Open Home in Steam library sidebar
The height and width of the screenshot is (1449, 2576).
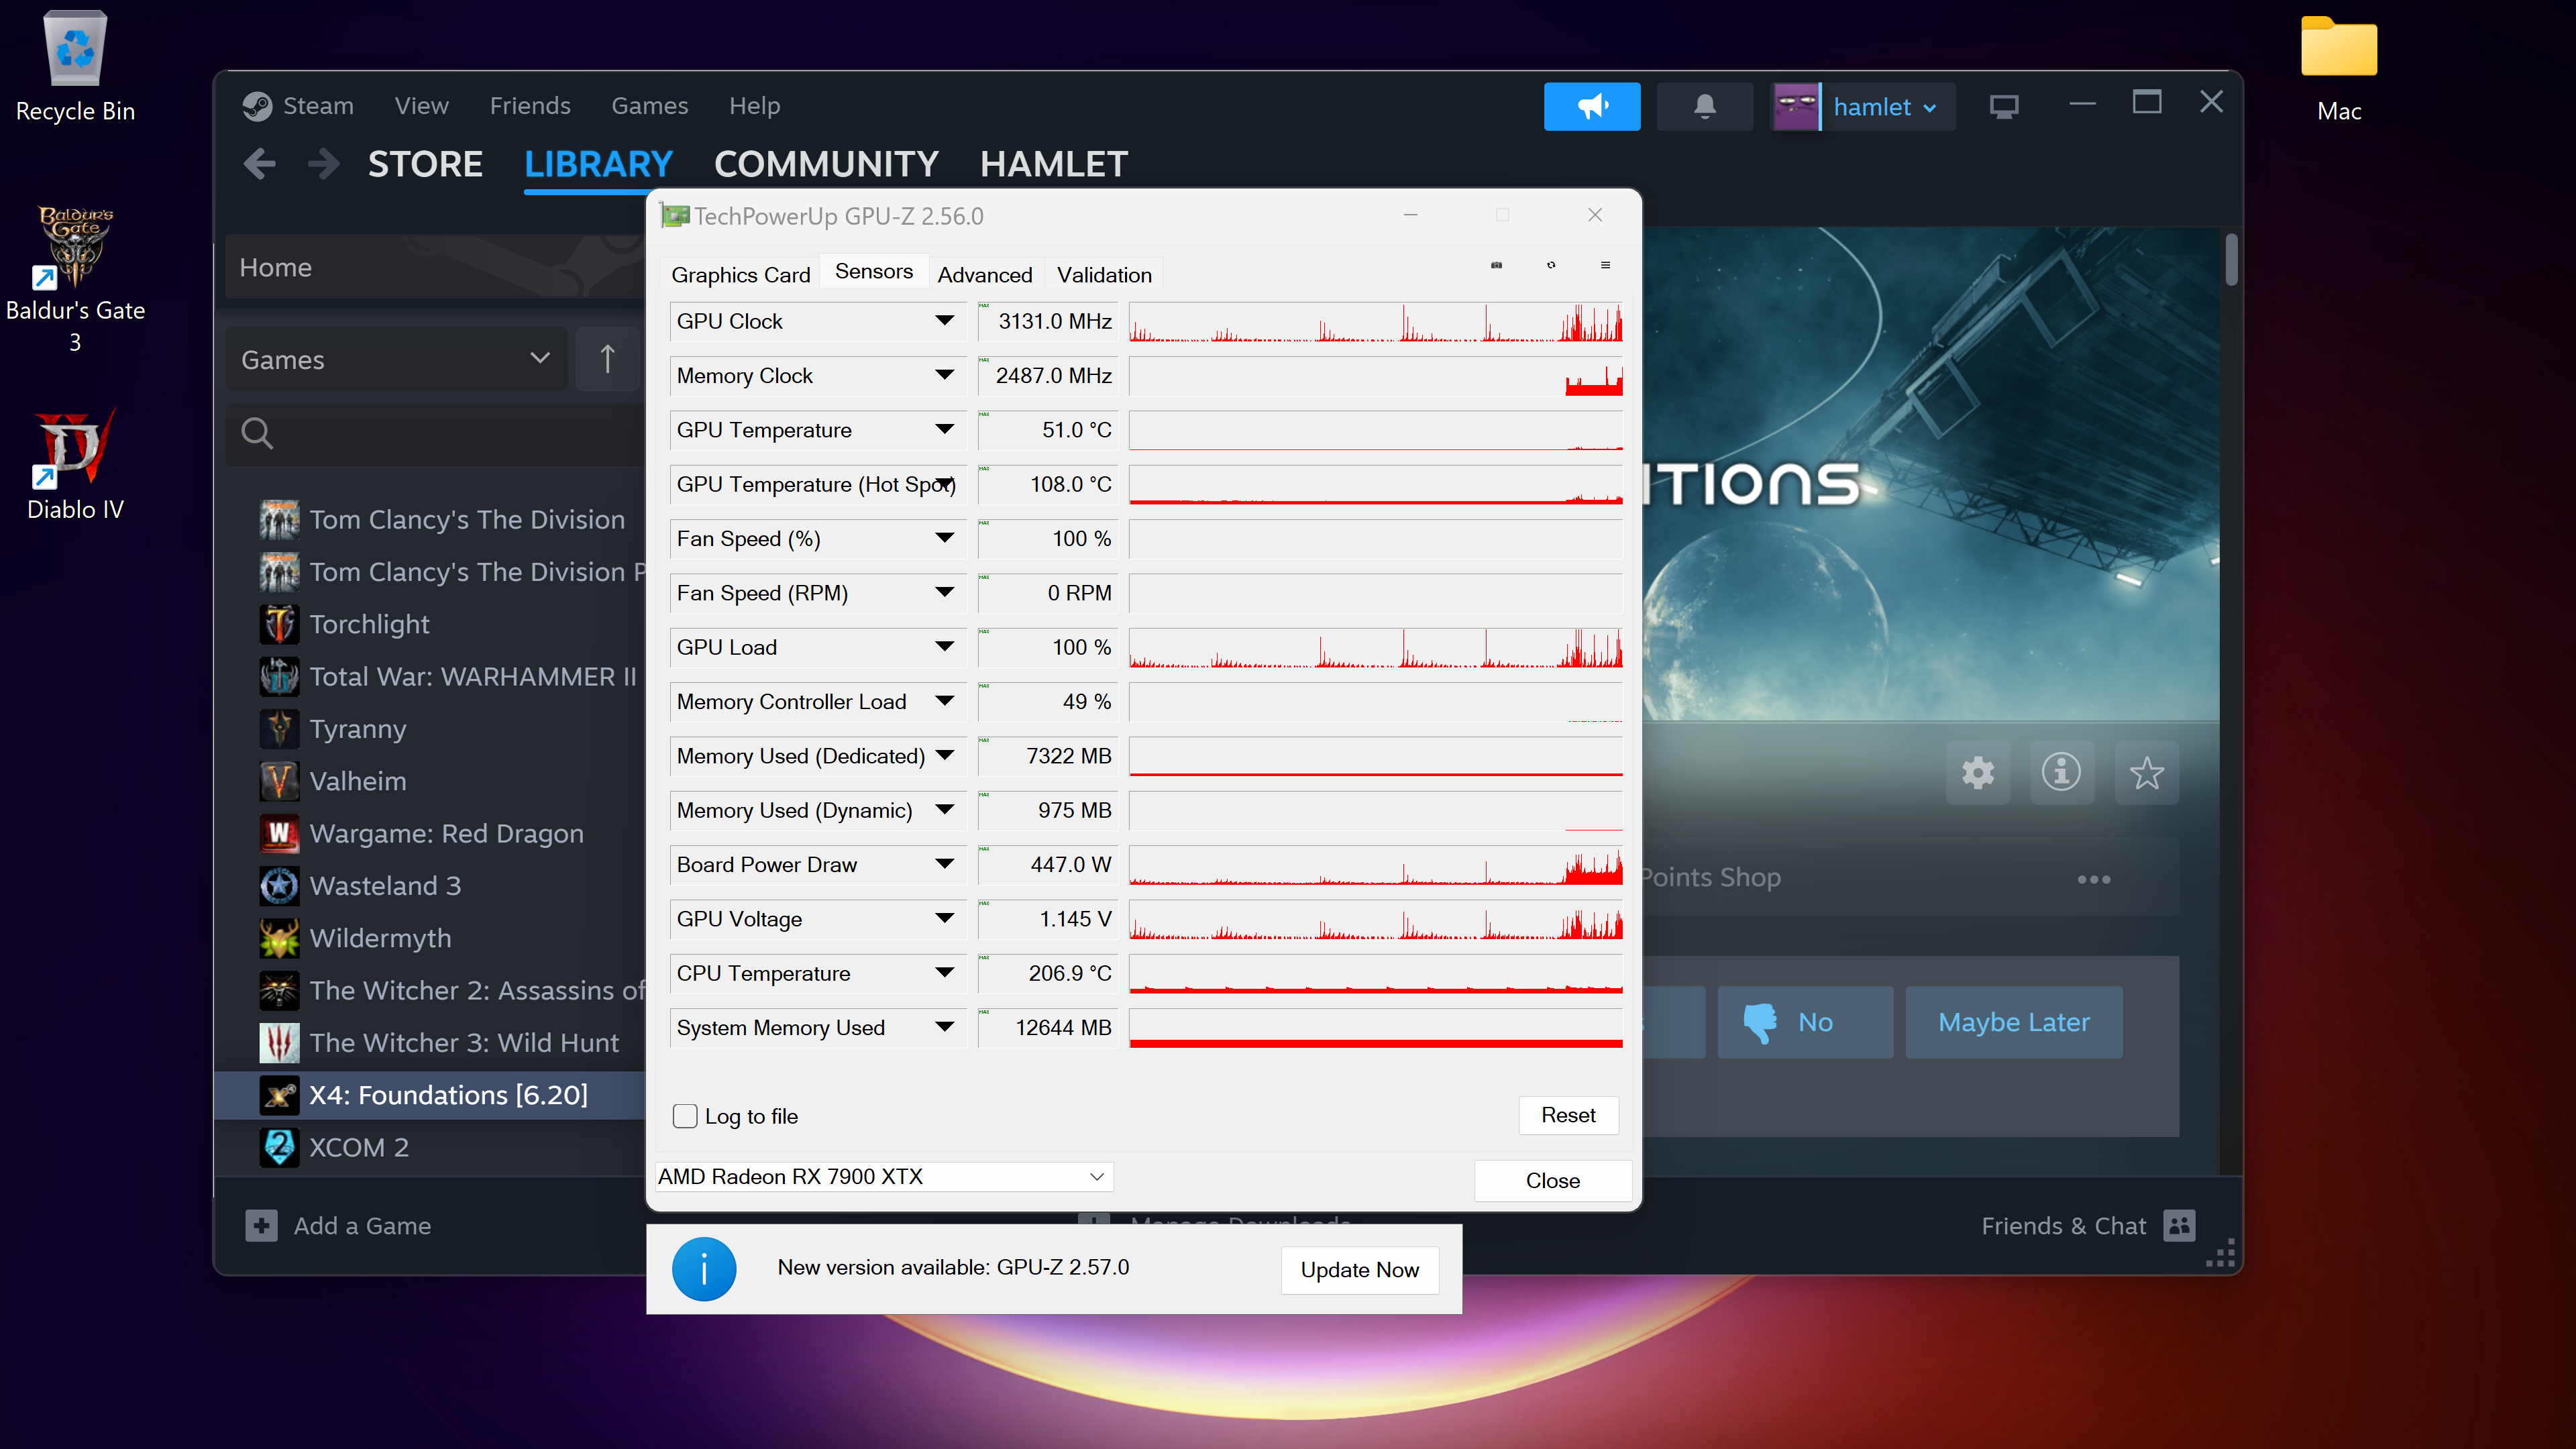[435, 267]
